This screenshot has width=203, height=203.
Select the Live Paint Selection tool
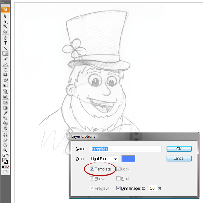5,128
